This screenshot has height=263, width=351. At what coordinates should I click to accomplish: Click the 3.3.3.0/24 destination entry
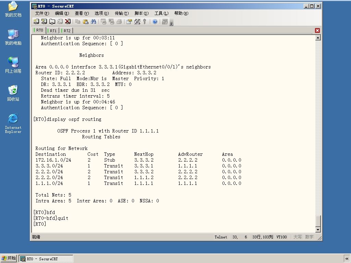coord(49,166)
